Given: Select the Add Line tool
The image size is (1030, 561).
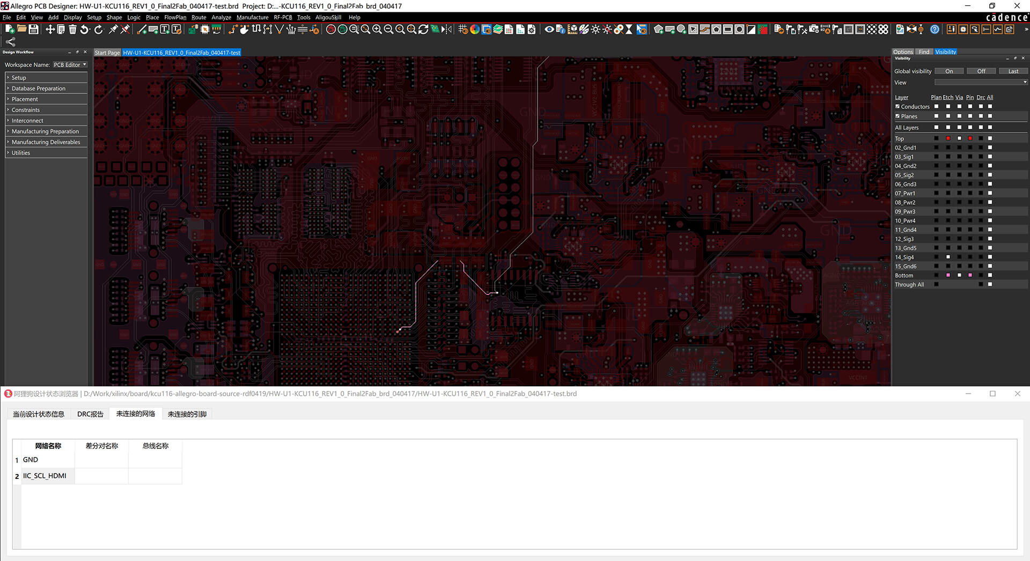Looking at the screenshot, I should tap(142, 29).
